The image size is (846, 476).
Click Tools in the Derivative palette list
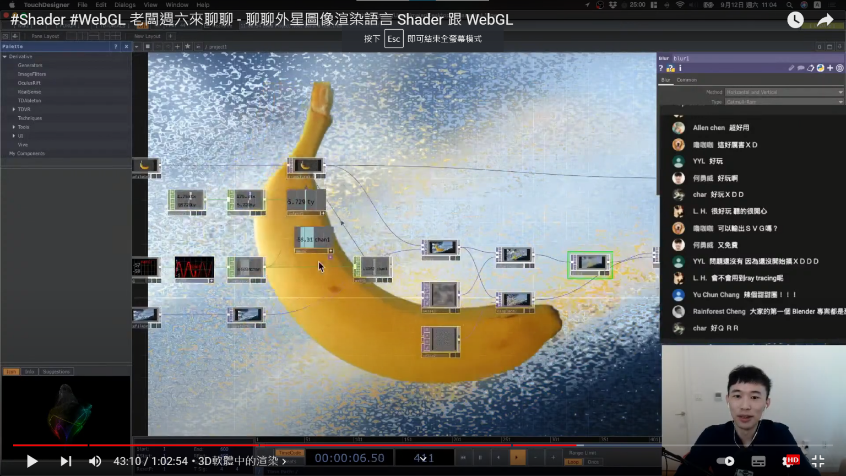click(23, 127)
